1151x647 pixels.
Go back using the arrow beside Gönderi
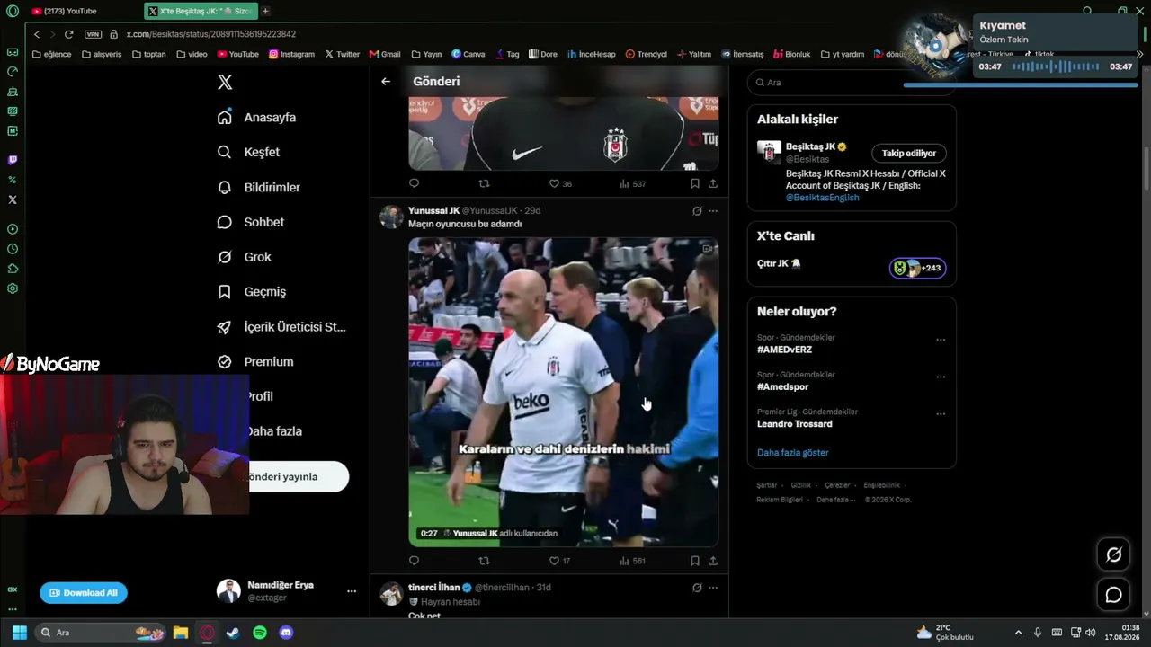pos(386,82)
